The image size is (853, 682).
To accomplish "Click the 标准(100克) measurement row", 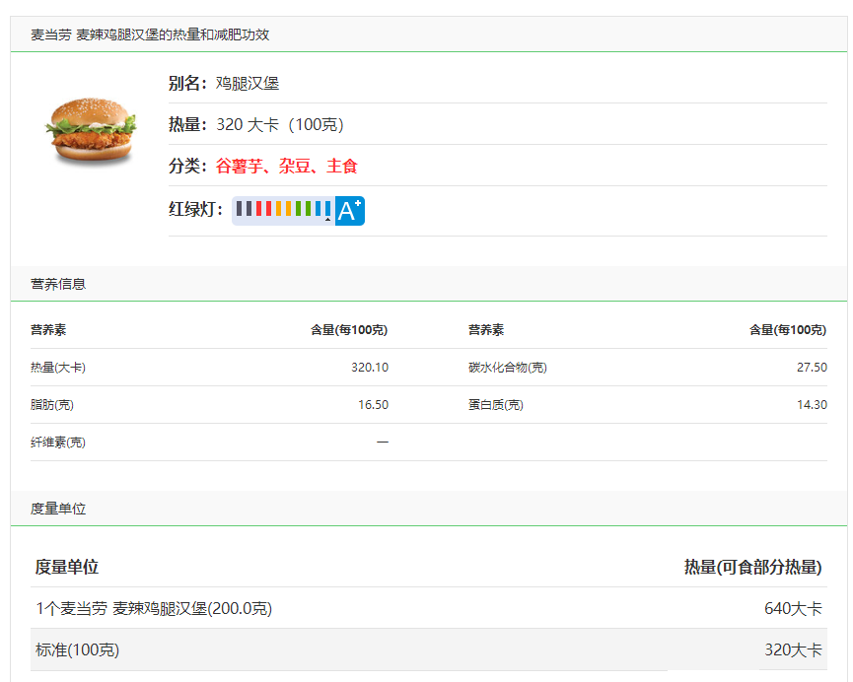I will 429,649.
